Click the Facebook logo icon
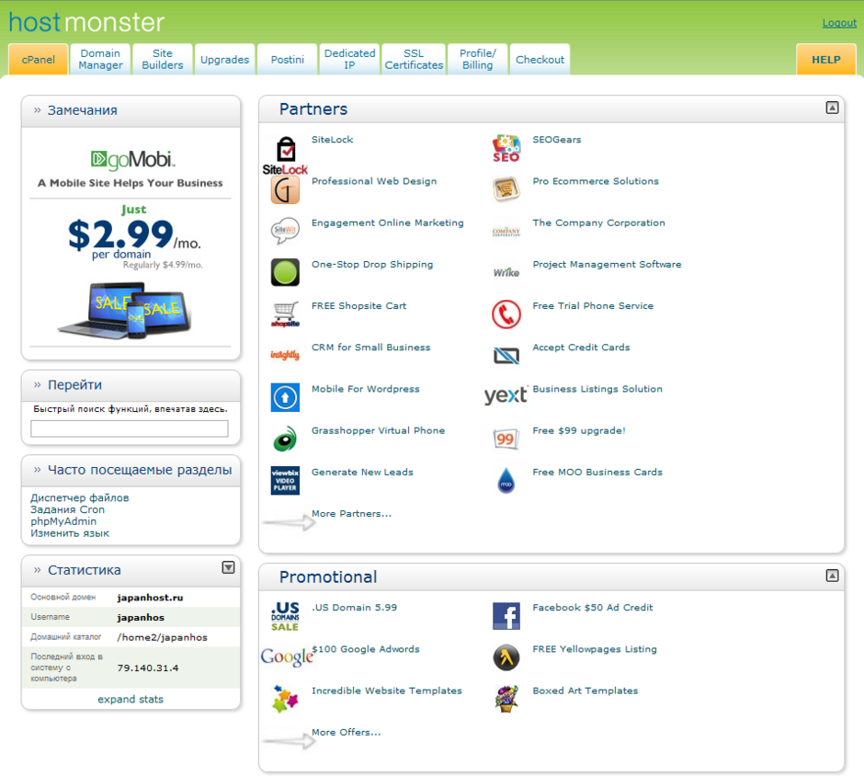Image resolution: width=864 pixels, height=776 pixels. pos(506,616)
